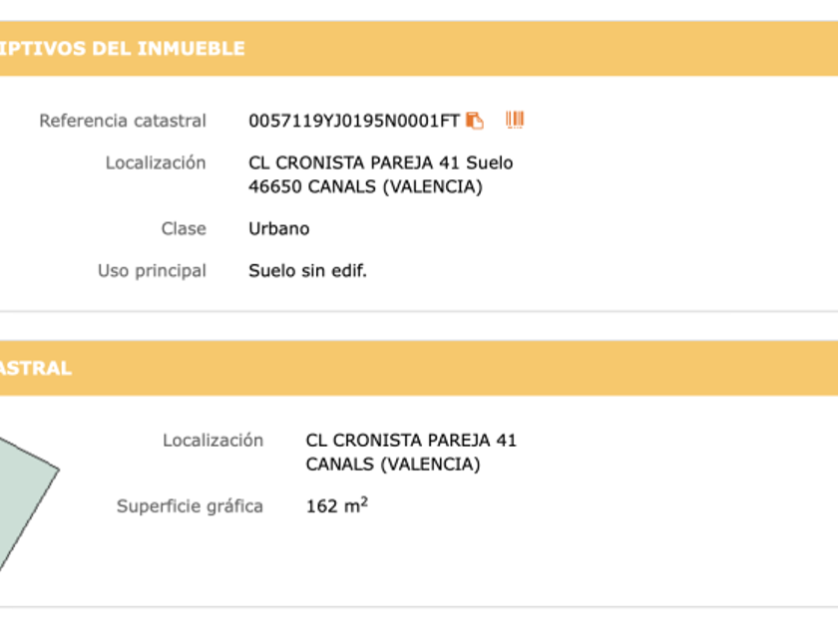Select the 'Urbano' class value
This screenshot has width=838, height=628.
pos(279,228)
